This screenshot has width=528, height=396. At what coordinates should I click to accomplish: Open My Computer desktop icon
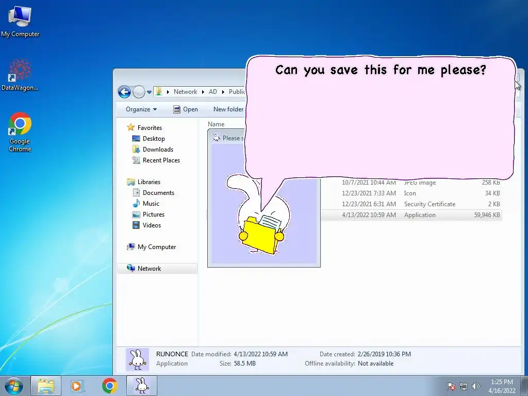coord(20,21)
